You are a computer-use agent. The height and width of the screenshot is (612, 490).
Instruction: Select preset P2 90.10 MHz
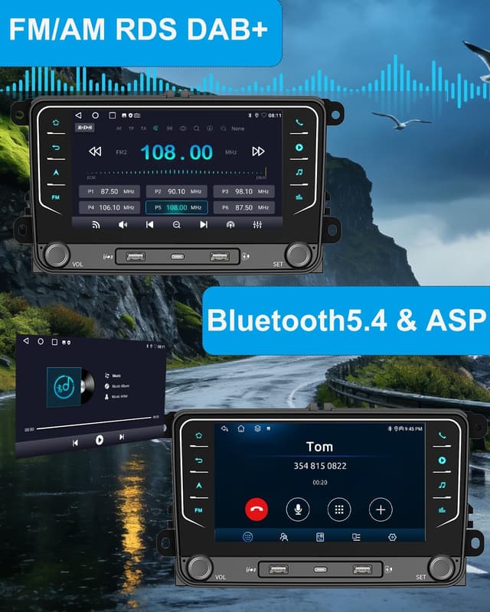(x=177, y=192)
